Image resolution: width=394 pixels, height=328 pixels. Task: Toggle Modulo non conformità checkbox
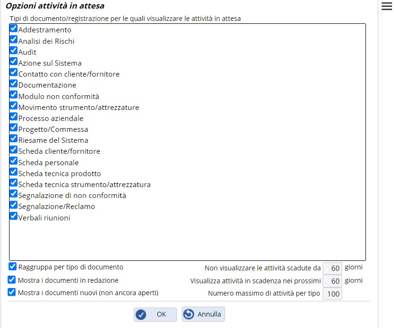[14, 95]
